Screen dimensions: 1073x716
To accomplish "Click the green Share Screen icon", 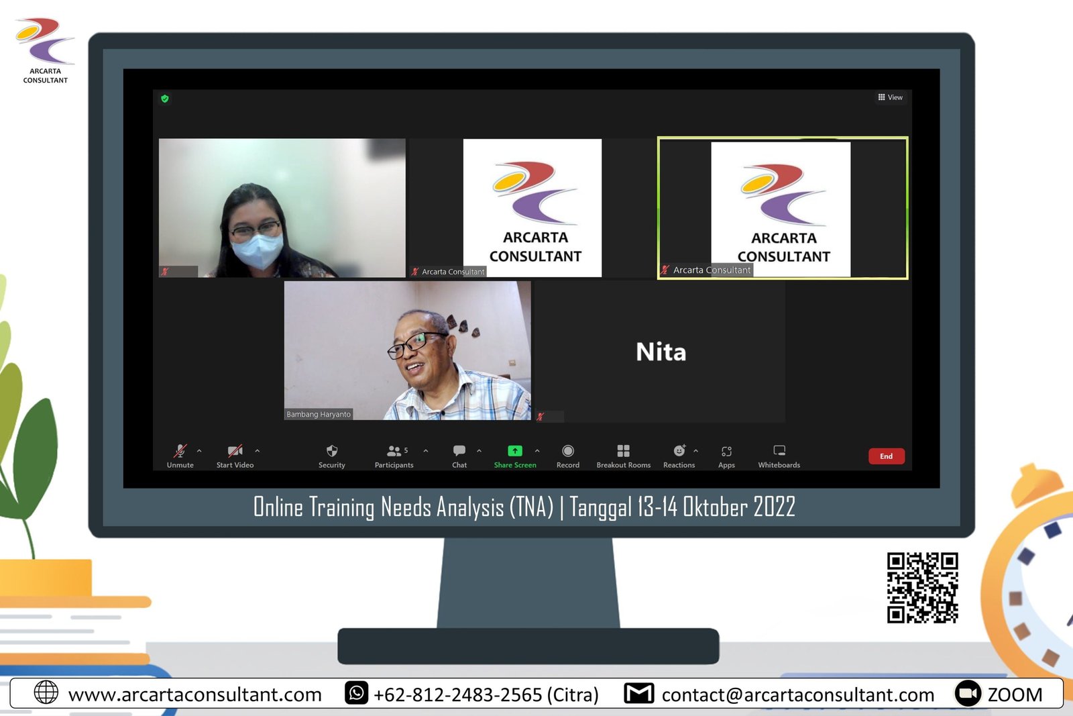I will coord(514,451).
